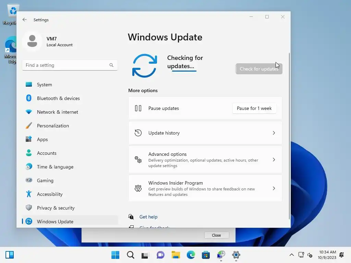Click the Gaming controller icon

click(29, 180)
